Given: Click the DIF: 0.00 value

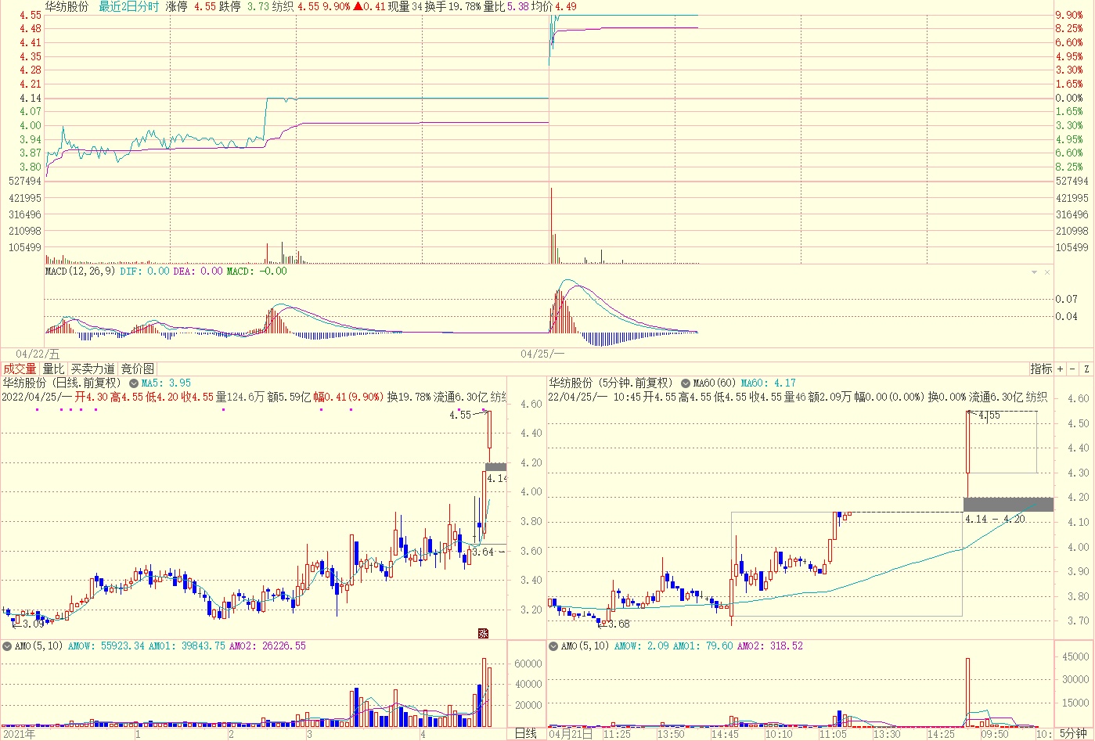Looking at the screenshot, I should click(x=145, y=272).
